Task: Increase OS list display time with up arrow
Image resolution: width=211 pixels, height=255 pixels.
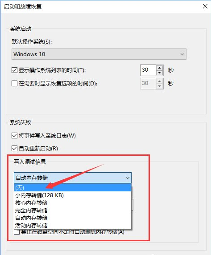Action: (159, 68)
